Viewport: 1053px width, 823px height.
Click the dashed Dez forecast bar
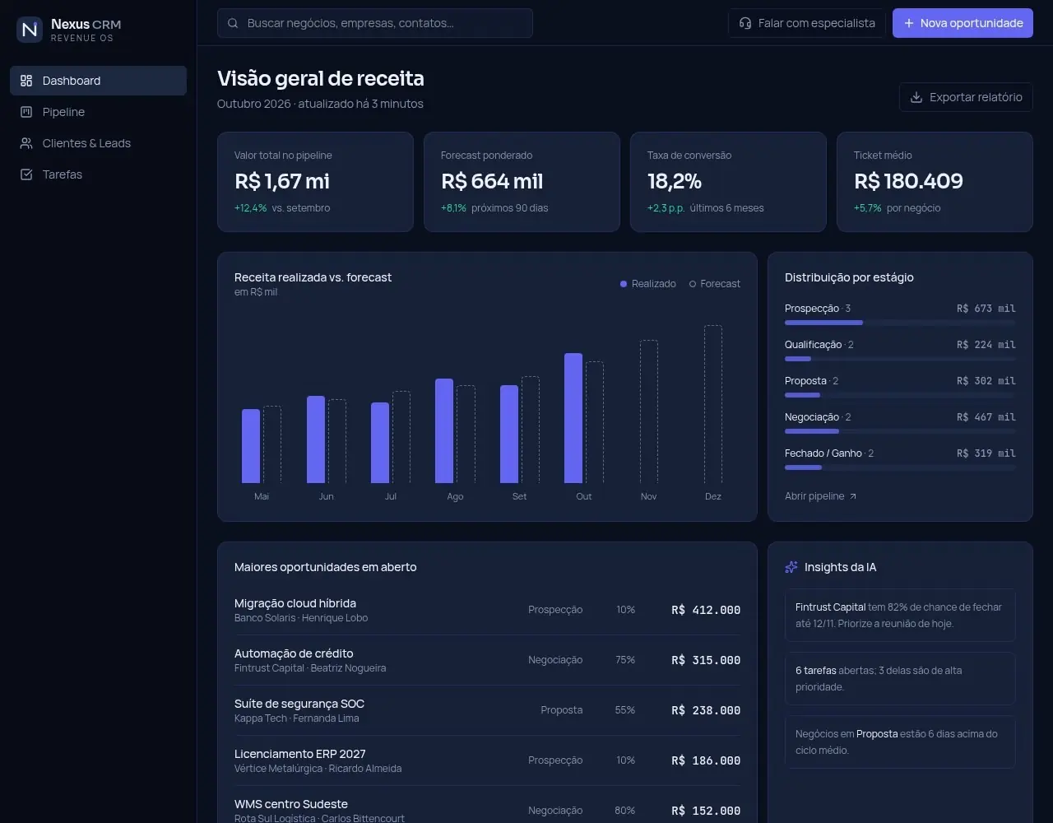[x=713, y=404]
